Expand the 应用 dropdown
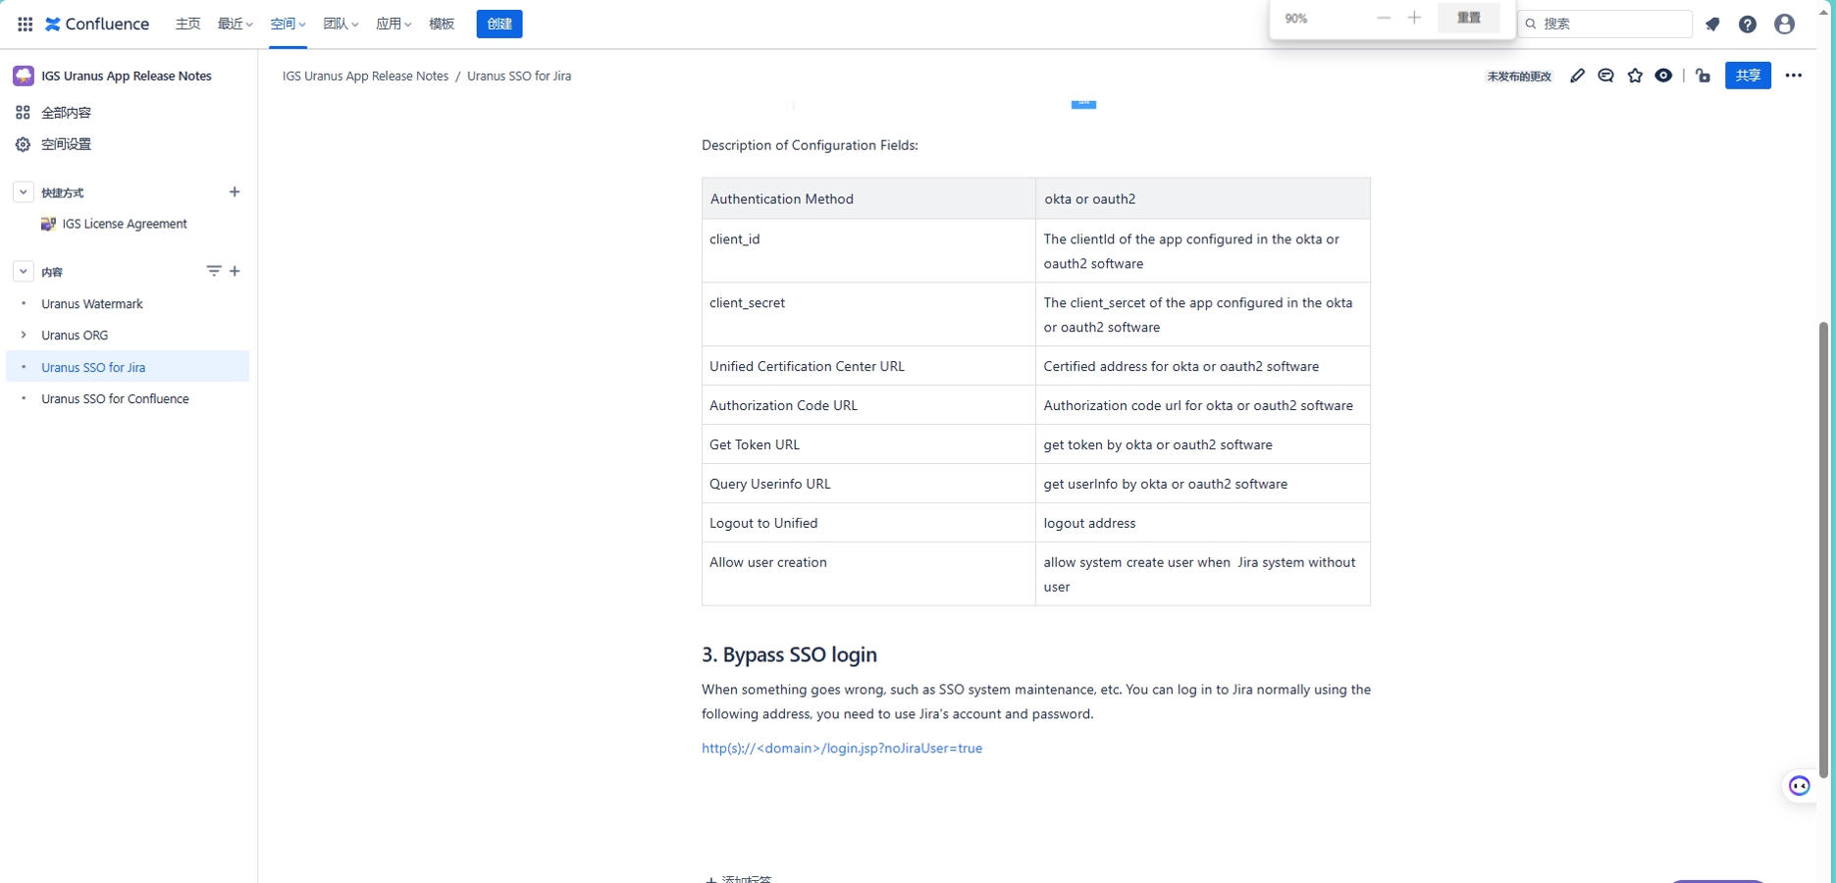 click(393, 24)
